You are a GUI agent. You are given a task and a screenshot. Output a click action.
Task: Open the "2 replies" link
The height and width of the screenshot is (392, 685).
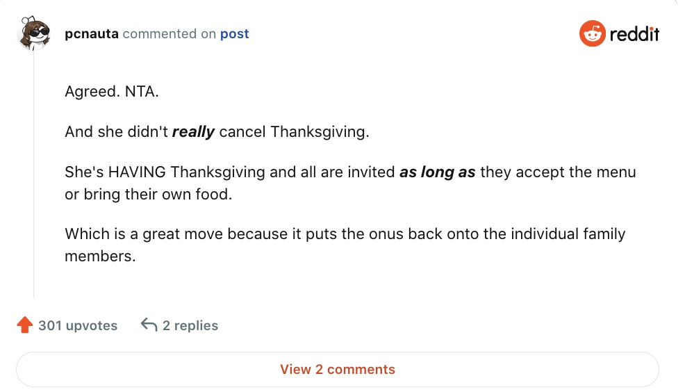(190, 325)
